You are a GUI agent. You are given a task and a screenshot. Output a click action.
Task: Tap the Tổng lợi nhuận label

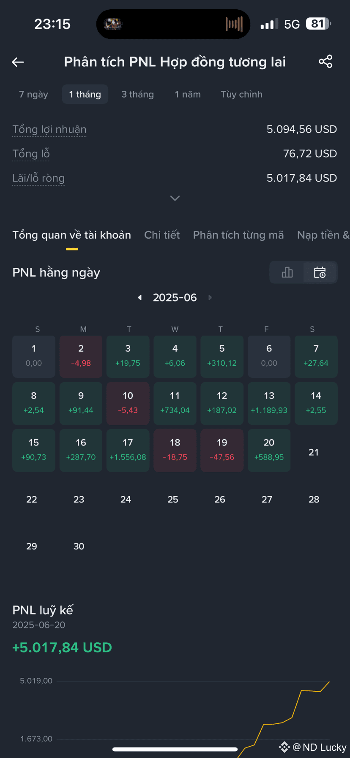coord(49,130)
